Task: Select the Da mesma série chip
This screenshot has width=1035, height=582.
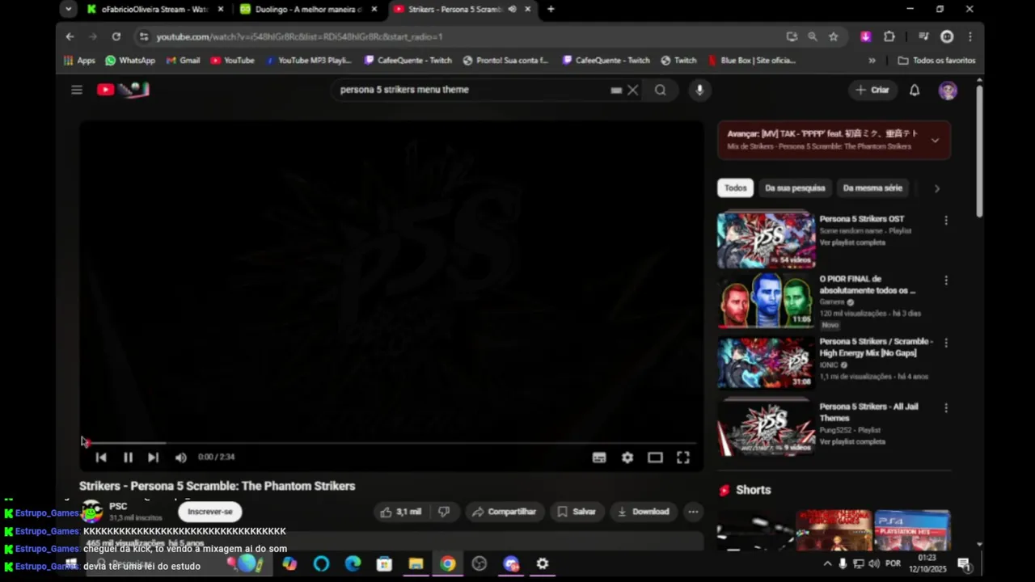Action: coord(872,188)
